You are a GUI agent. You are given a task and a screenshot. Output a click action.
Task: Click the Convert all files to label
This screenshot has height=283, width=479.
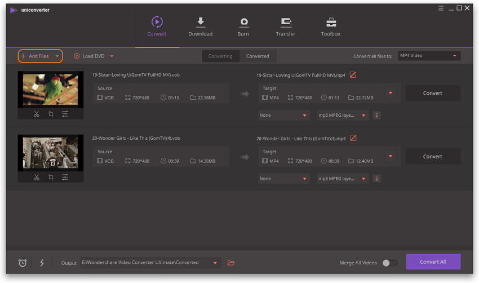coord(372,56)
